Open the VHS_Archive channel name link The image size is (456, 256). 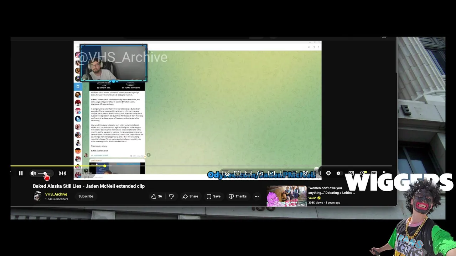(x=56, y=194)
